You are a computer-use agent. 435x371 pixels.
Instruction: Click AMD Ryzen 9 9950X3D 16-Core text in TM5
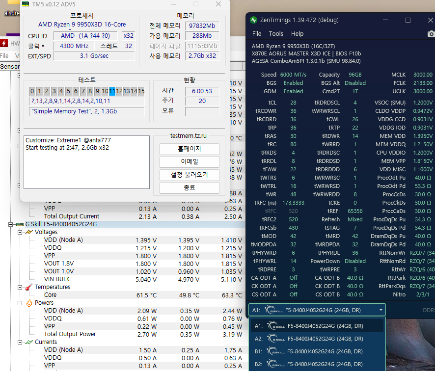[x=82, y=25]
